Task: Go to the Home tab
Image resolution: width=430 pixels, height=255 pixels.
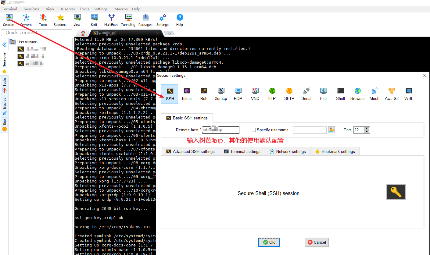Action: click(x=83, y=33)
